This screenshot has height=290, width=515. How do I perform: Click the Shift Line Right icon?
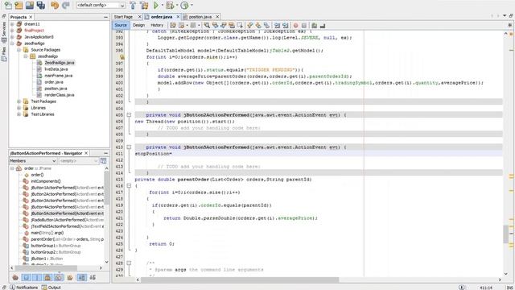(x=285, y=25)
